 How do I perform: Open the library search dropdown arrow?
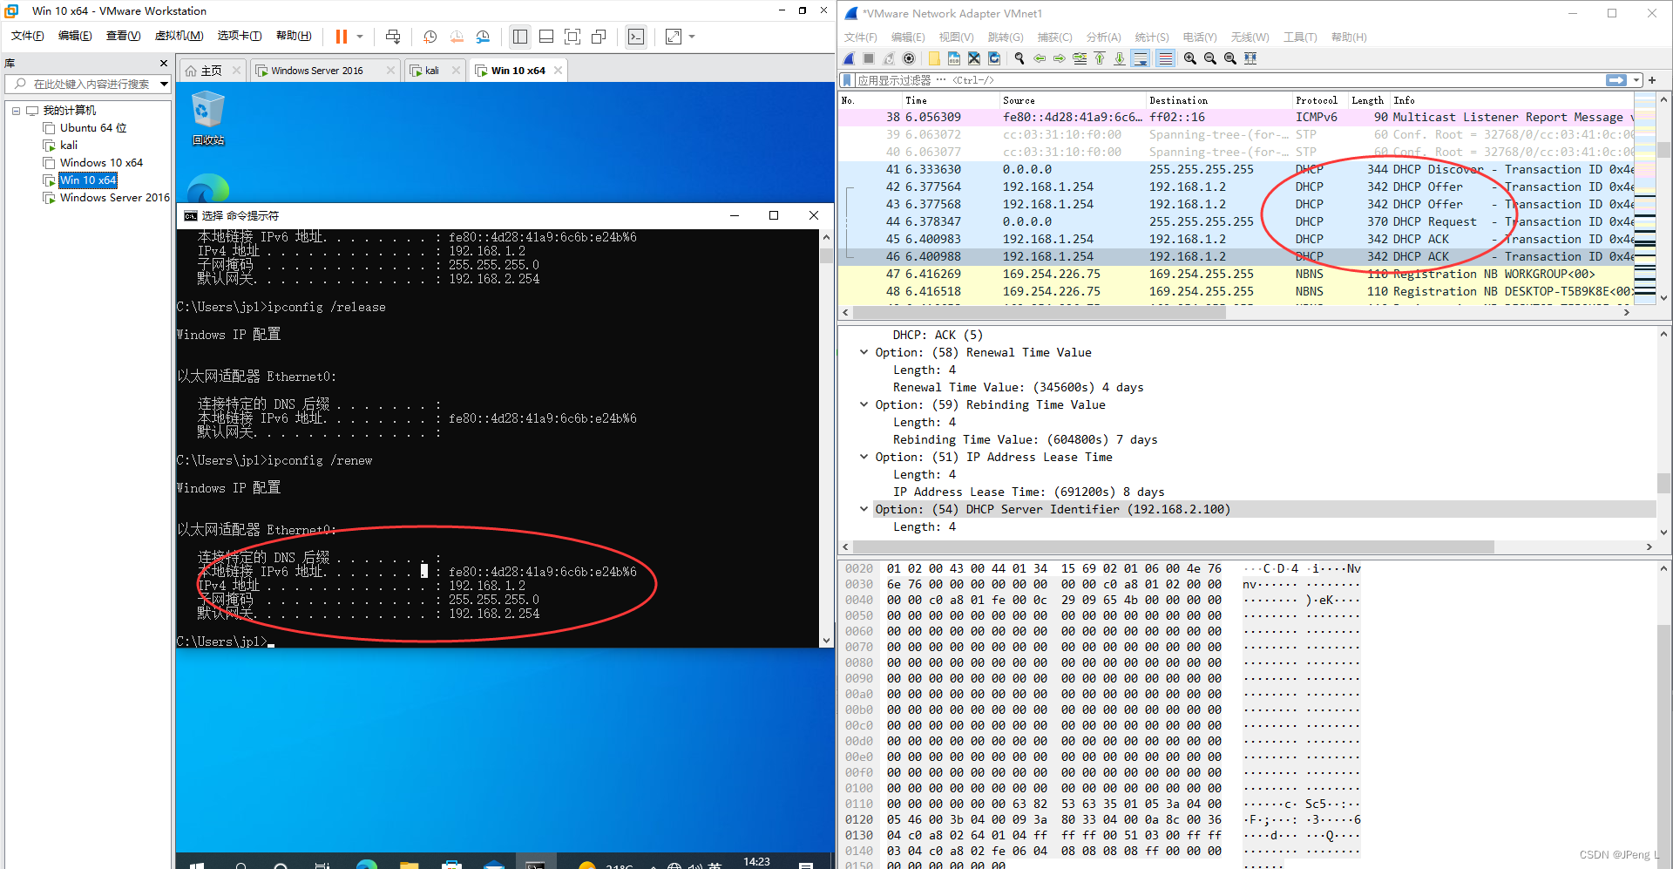[x=164, y=84]
